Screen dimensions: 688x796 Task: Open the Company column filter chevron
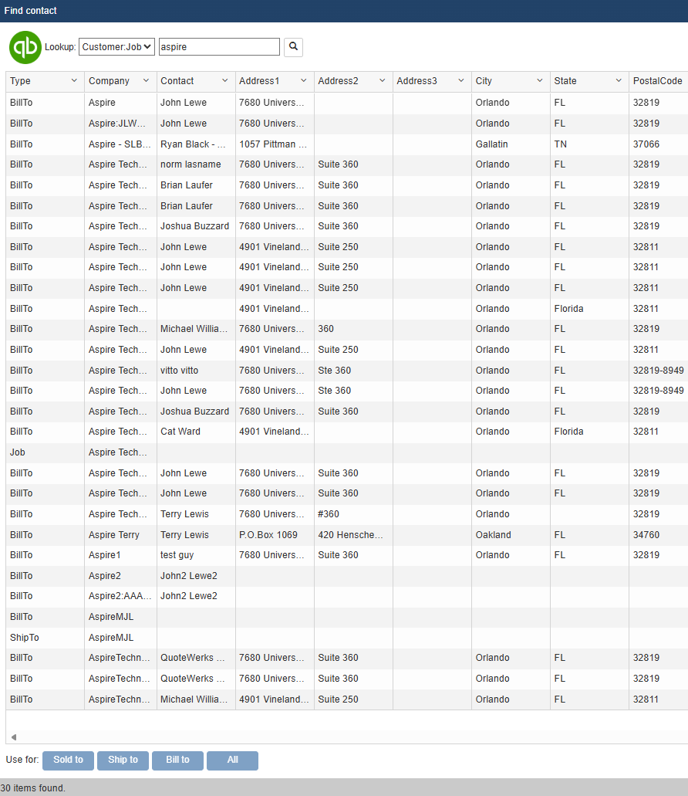coord(147,81)
